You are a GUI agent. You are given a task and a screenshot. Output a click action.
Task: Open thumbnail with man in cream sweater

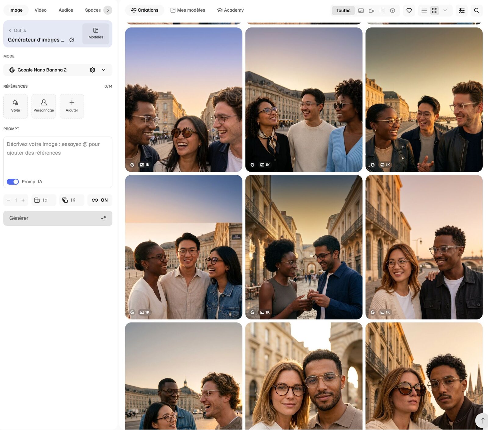[x=304, y=100]
